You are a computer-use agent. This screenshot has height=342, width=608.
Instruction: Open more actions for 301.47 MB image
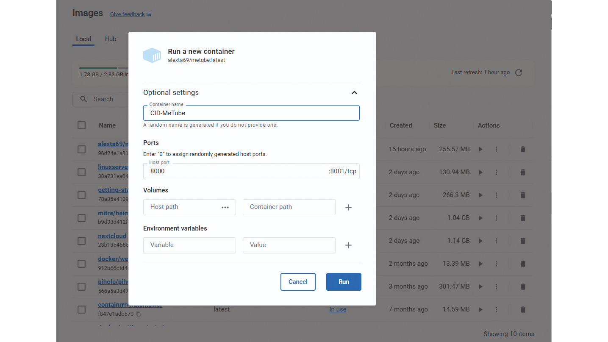[x=496, y=286]
